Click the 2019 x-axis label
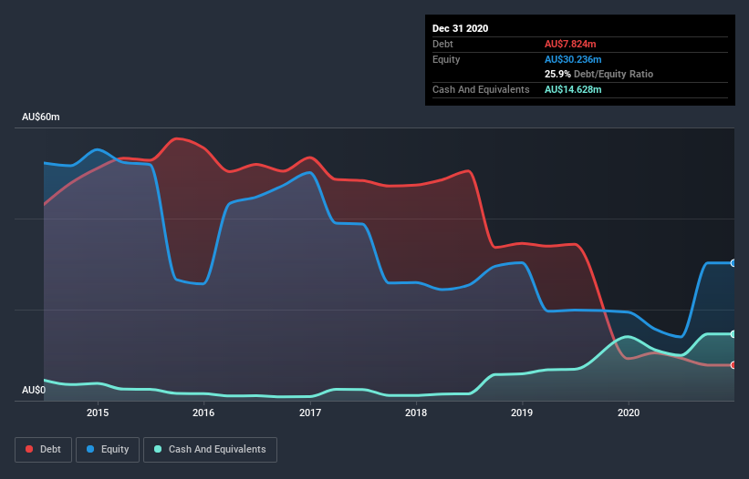 (x=522, y=413)
